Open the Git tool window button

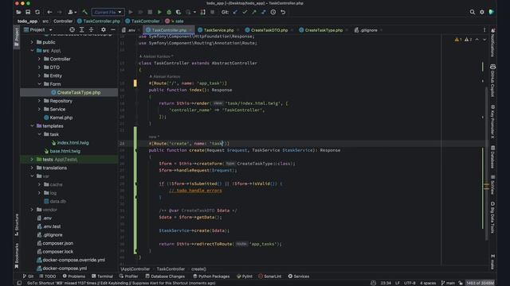click(x=29, y=276)
